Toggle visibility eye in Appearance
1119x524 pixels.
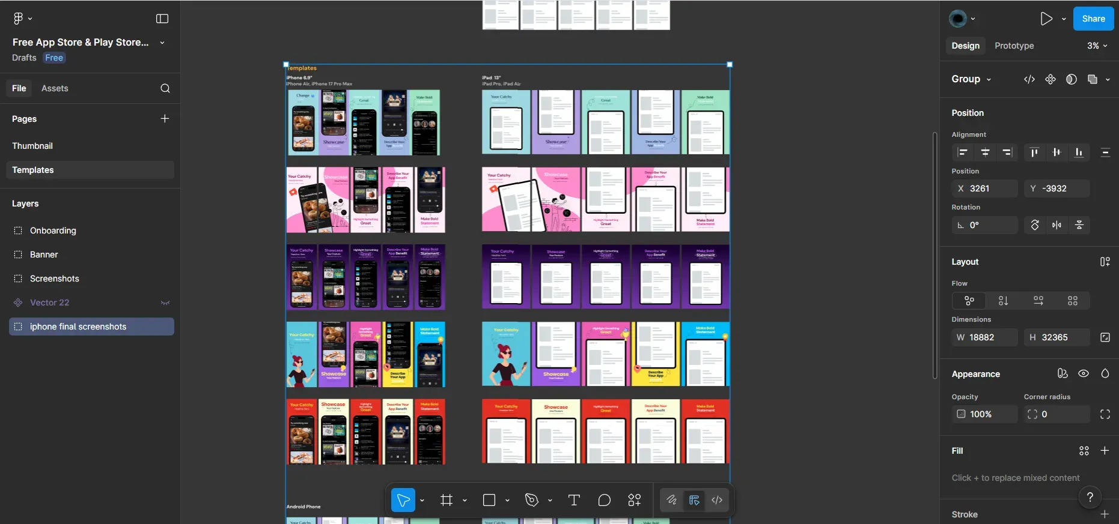pyautogui.click(x=1084, y=373)
